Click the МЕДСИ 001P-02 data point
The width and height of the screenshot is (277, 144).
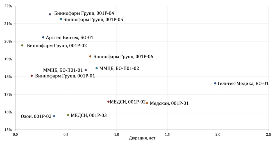[x=108, y=102]
